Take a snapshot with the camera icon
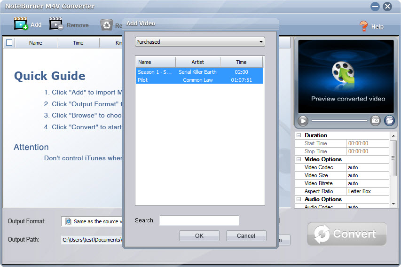This screenshot has width=401, height=267. tap(375, 120)
